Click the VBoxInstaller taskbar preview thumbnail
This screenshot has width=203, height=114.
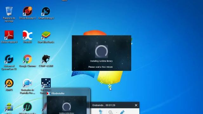click(x=67, y=105)
